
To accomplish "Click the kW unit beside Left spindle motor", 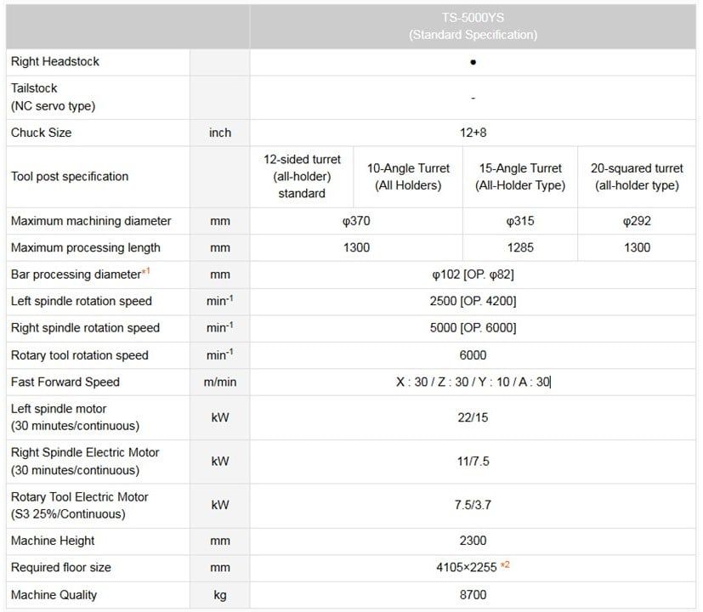I will coord(219,417).
